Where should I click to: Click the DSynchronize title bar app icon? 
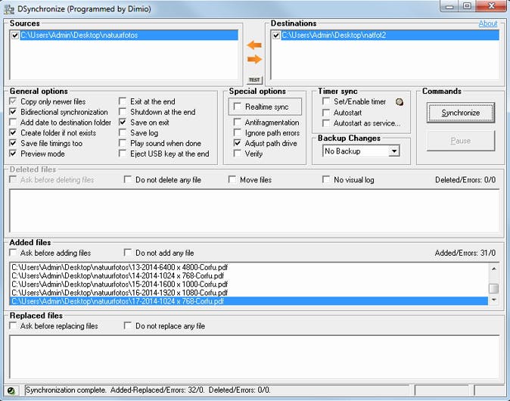(x=9, y=9)
